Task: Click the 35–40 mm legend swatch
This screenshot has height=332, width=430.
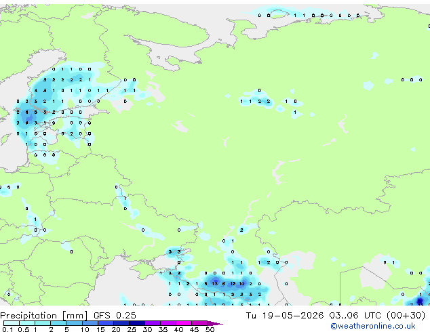Action: [168, 323]
